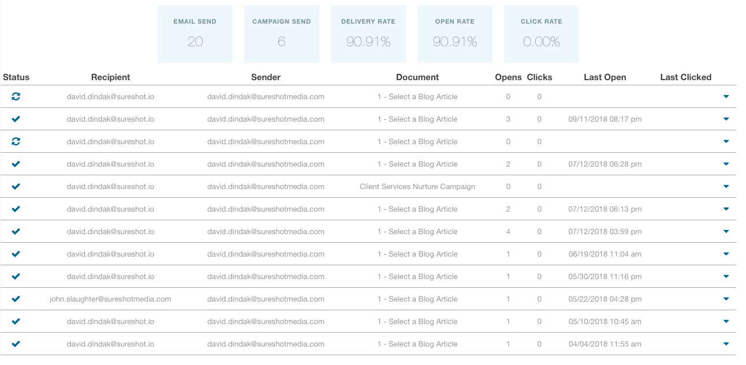The image size is (746, 365).
Task: Click the last open date 05/10/2018 10:45 am
Action: tap(605, 322)
